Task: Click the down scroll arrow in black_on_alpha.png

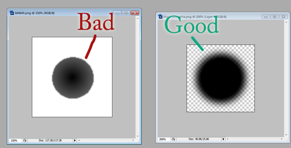Action: pos(286,135)
